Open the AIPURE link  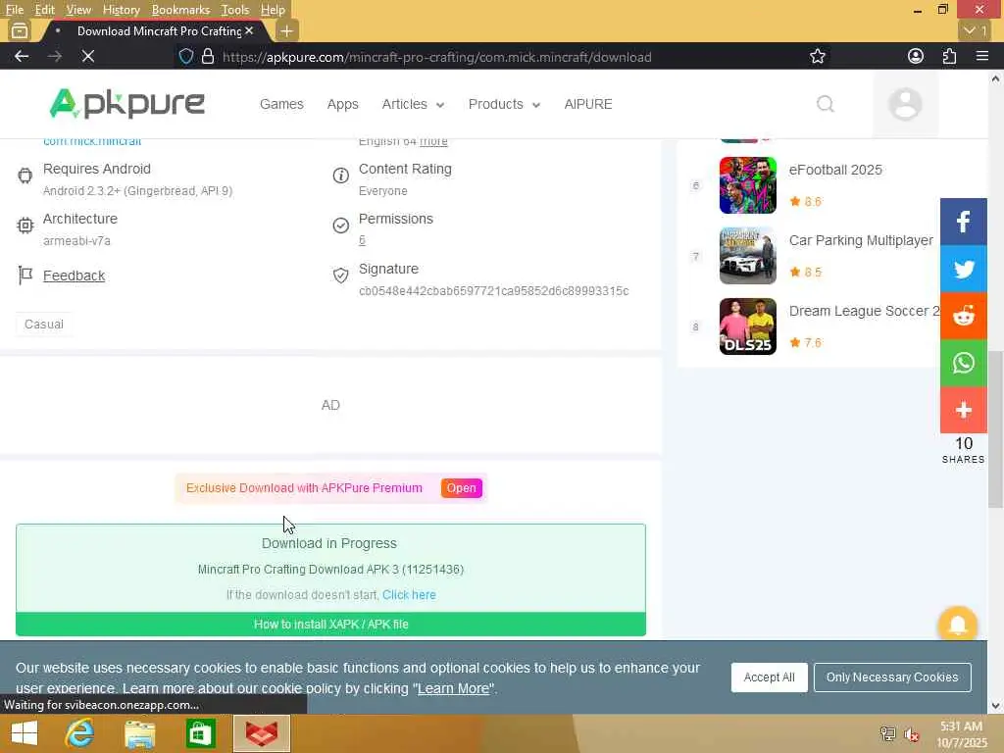click(588, 104)
